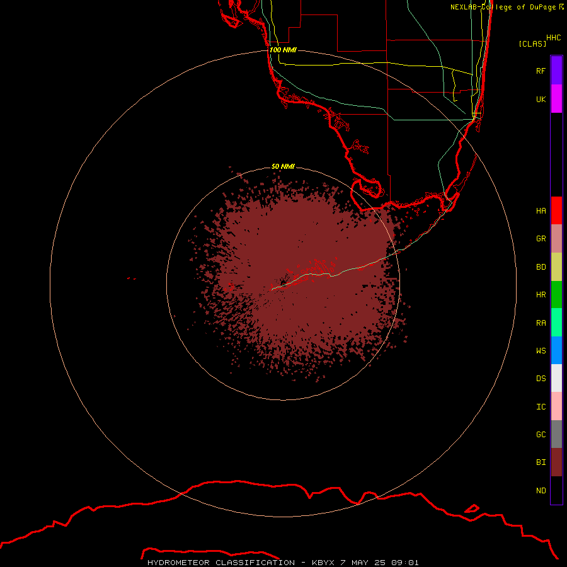Click the ND legend label

click(x=541, y=491)
